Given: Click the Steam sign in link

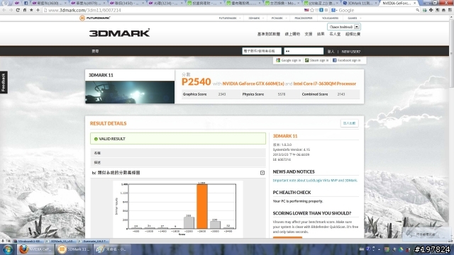Looking at the screenshot, I should (319, 60).
